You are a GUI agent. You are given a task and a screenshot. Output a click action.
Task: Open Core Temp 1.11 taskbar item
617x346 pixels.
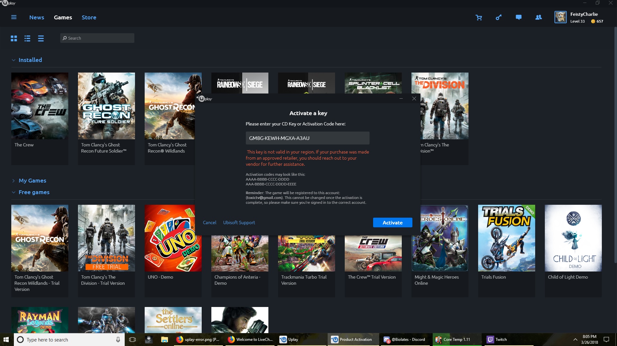tap(457, 340)
